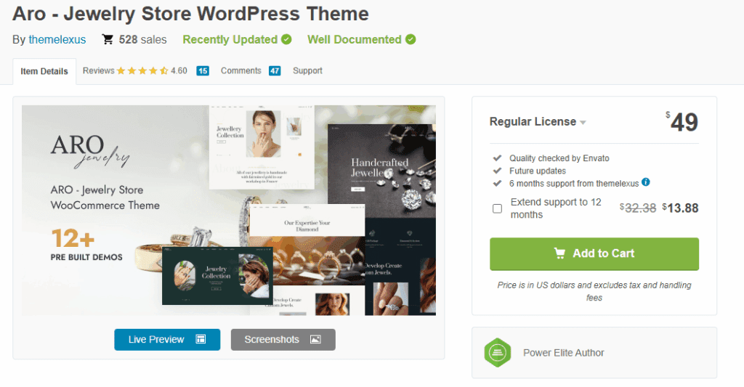
Task: Enable Extend support to 12 months checkbox
Action: (497, 208)
